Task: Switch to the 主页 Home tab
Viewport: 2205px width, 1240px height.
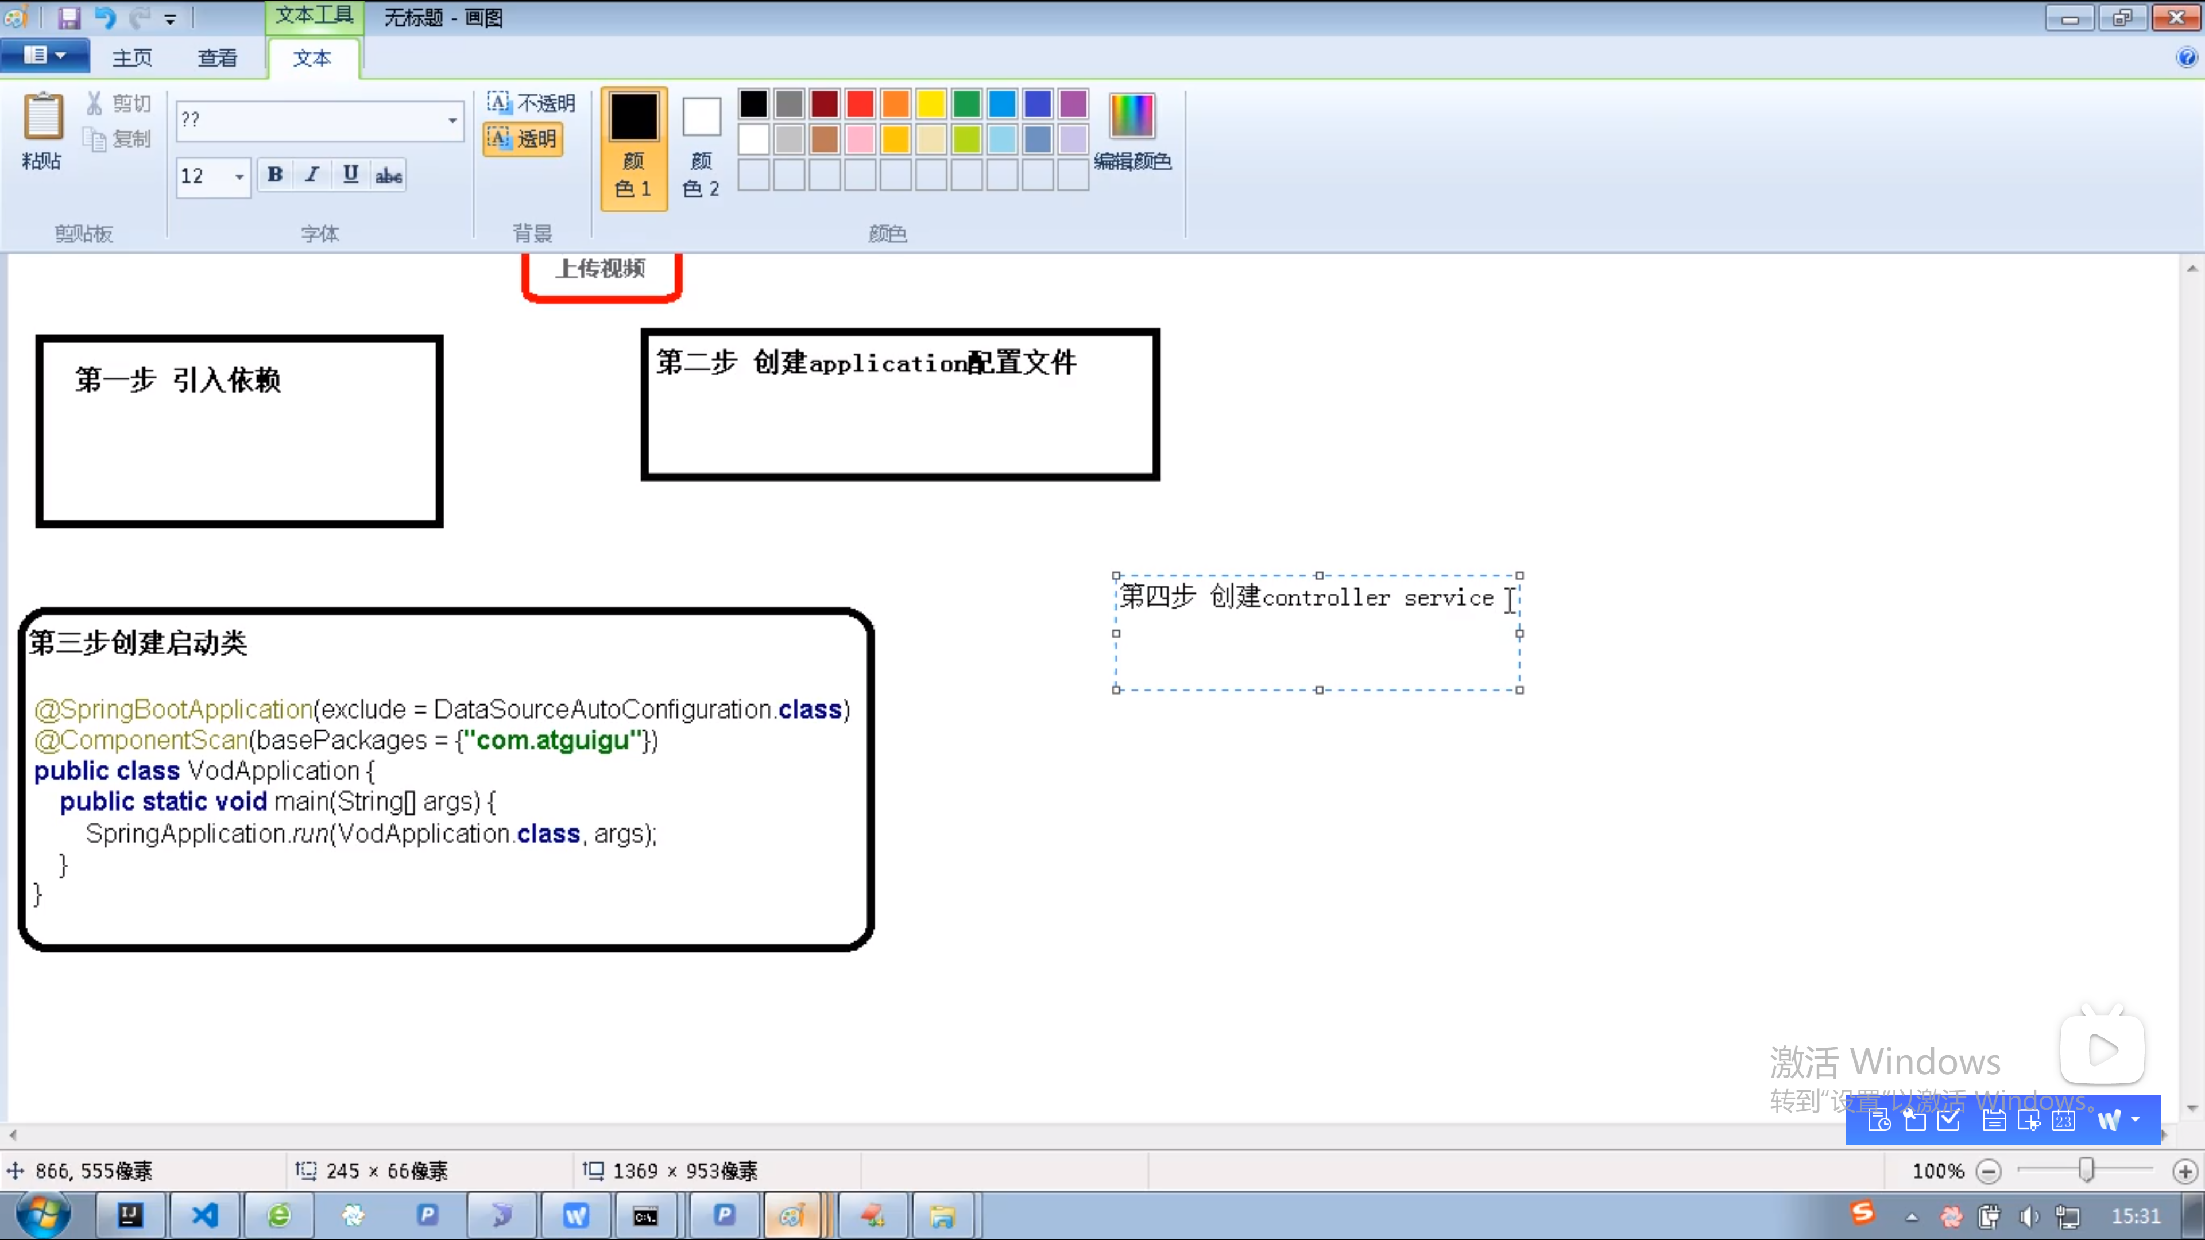Action: pos(132,57)
